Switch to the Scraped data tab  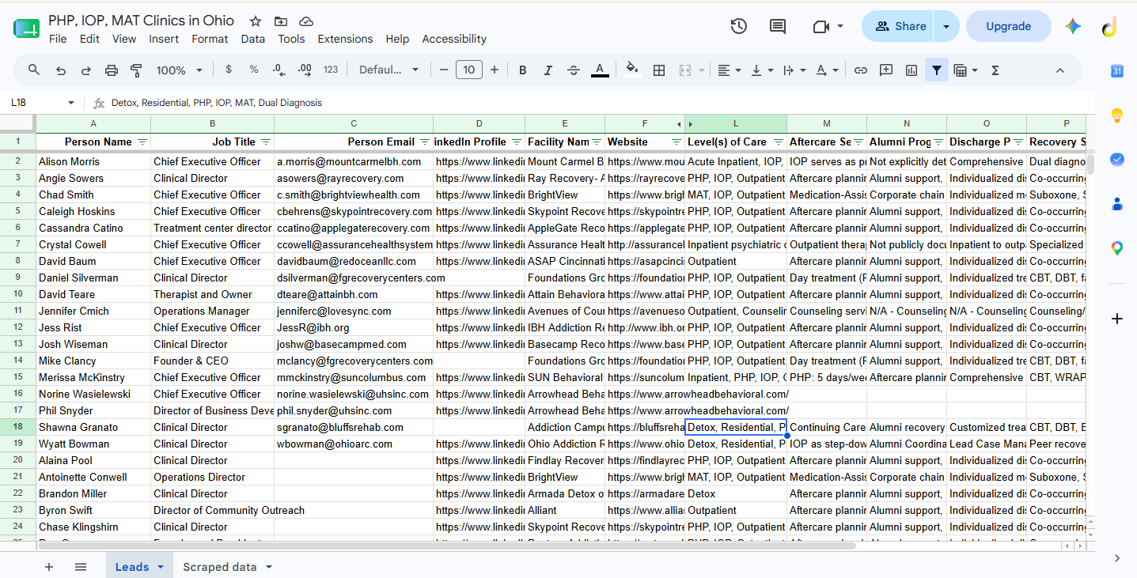[x=219, y=567]
